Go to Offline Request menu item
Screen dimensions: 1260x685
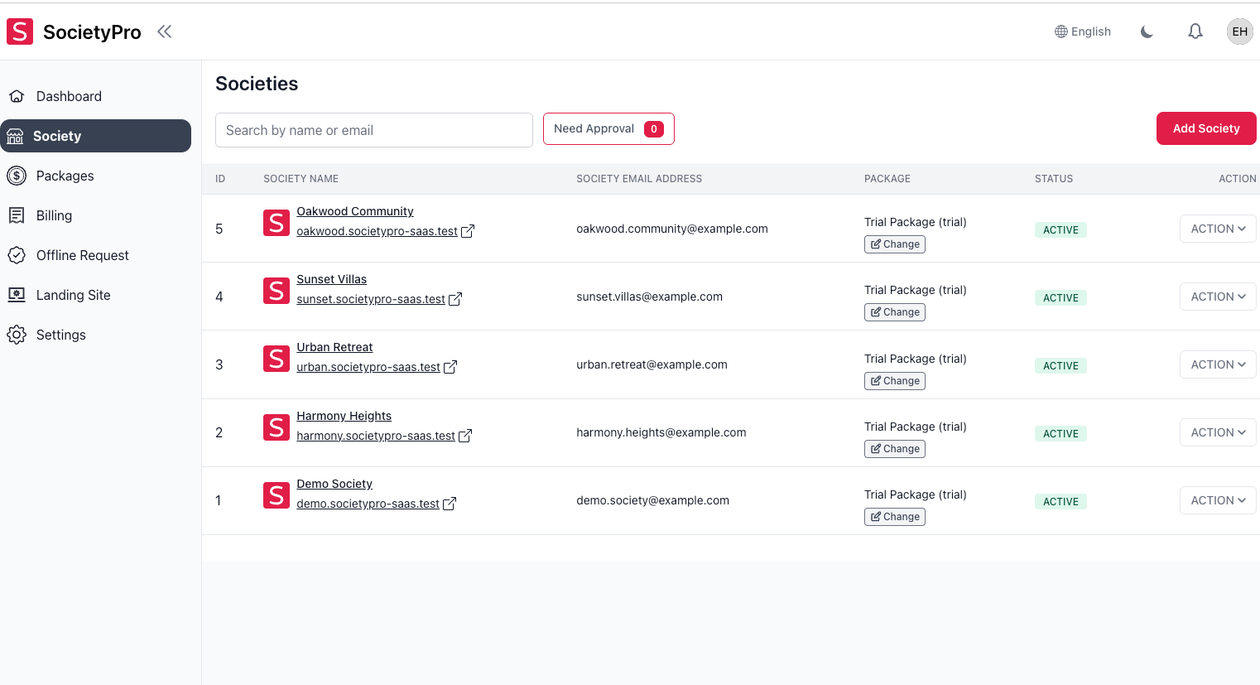coord(82,255)
